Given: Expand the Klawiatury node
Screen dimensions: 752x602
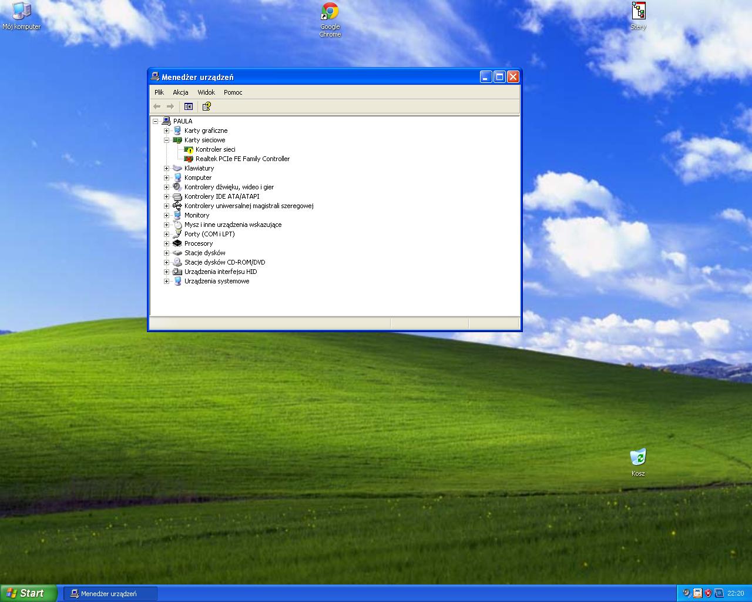Looking at the screenshot, I should (x=166, y=168).
